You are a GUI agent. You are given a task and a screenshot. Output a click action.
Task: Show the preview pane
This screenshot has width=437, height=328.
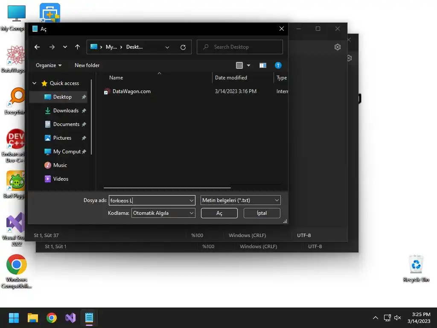tap(263, 65)
